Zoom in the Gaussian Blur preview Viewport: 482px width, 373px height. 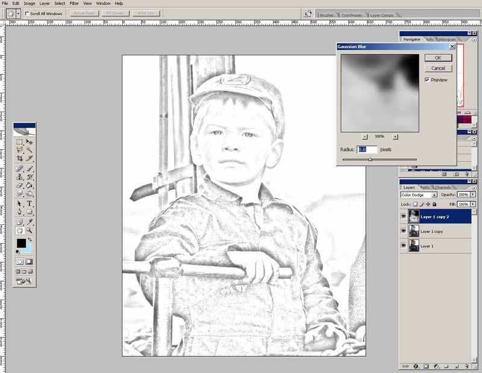tap(395, 137)
